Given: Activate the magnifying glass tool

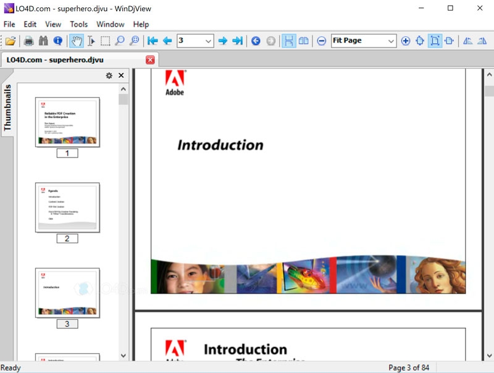Looking at the screenshot, I should point(120,41).
